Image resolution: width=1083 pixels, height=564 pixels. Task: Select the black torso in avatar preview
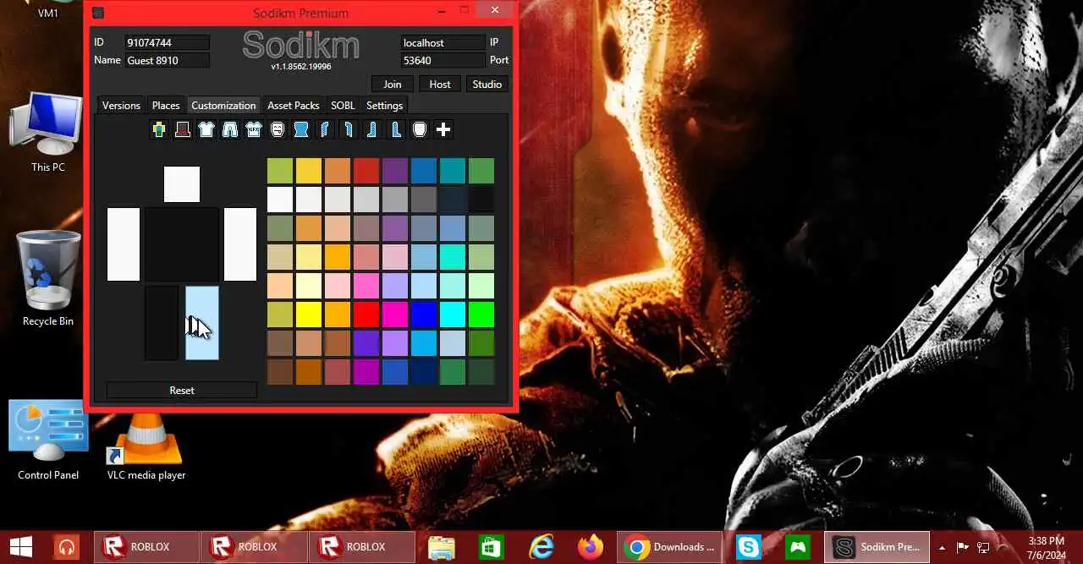point(182,244)
